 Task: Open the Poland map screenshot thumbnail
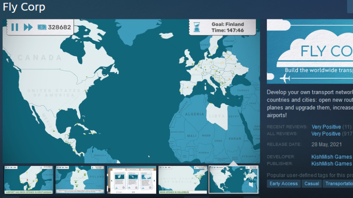(x=80, y=180)
